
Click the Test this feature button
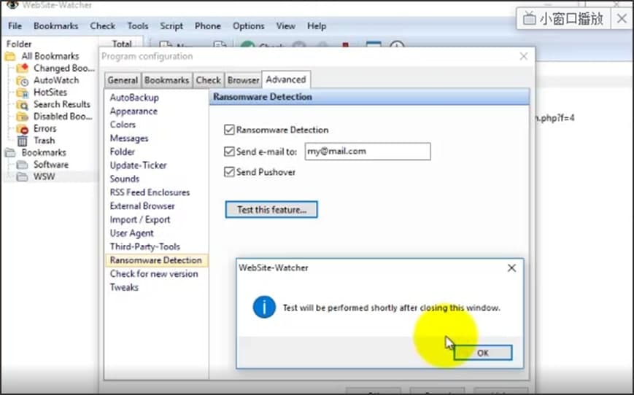pos(271,210)
